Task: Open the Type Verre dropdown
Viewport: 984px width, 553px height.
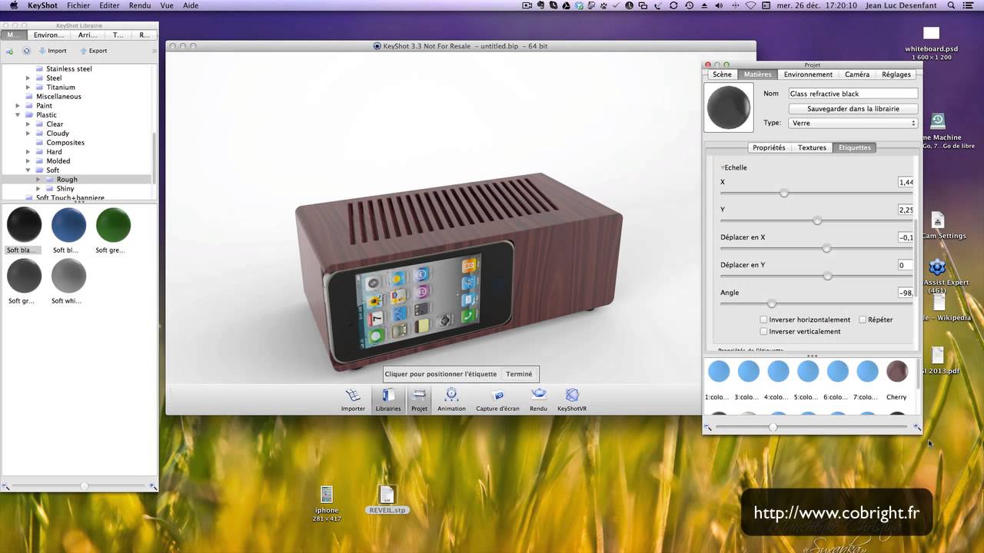Action: 853,123
